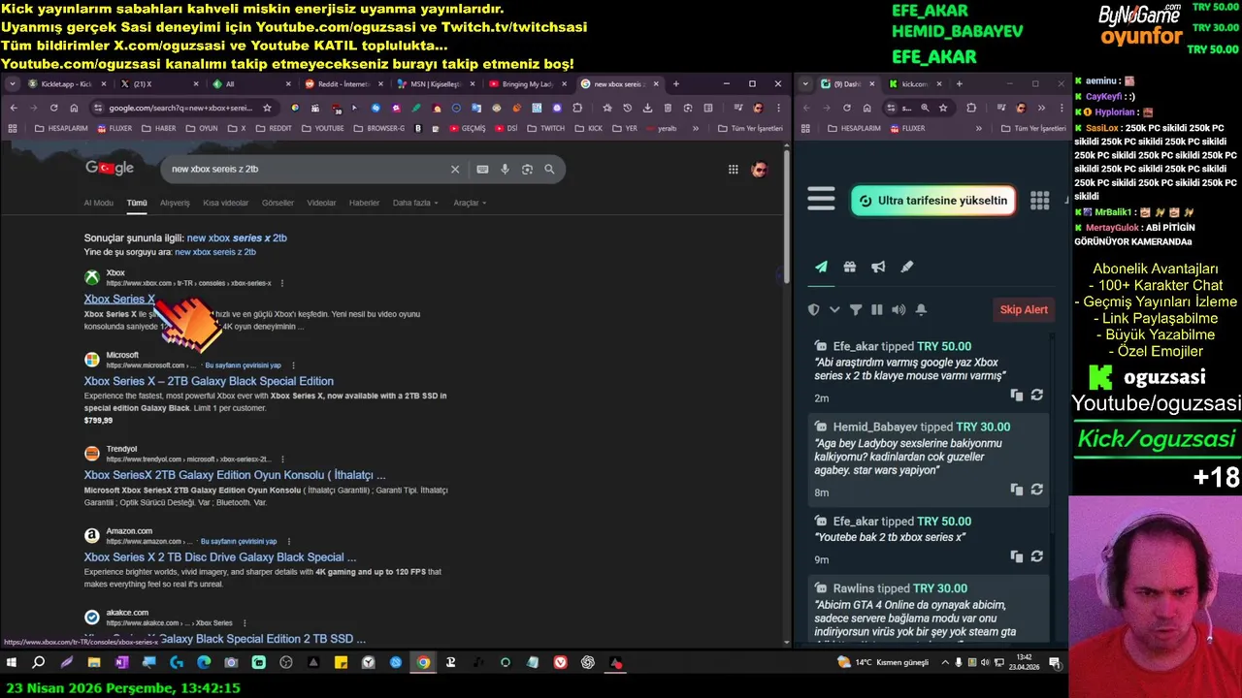Open Google Lens image search
This screenshot has height=698, width=1242.
(x=527, y=169)
